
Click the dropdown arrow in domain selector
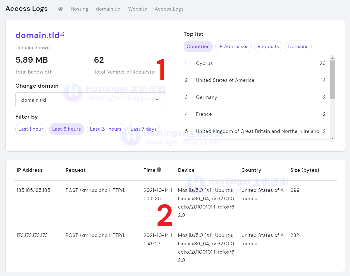pyautogui.click(x=157, y=100)
